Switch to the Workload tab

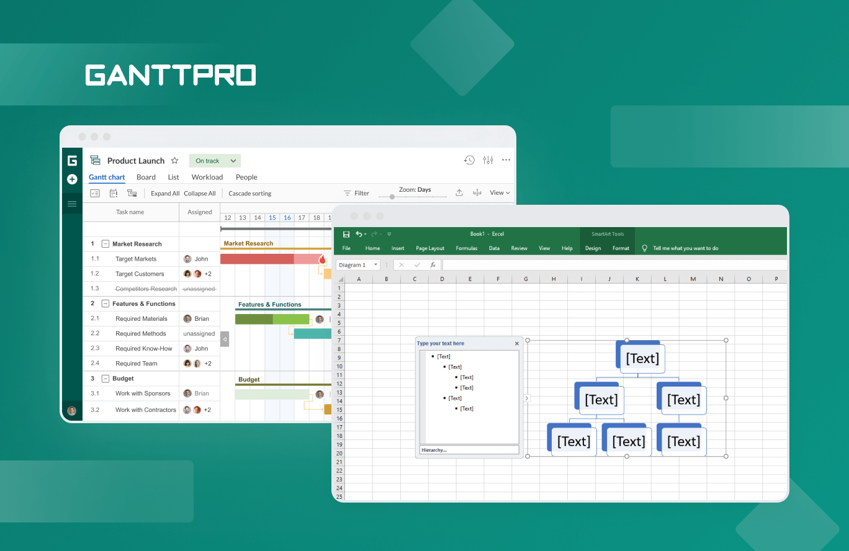207,177
